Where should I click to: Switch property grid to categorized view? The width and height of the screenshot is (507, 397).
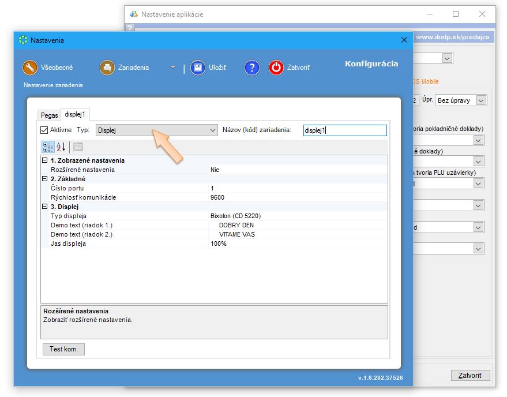(x=48, y=147)
